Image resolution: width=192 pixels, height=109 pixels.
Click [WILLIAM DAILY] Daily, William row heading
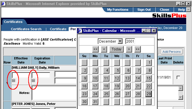point(35,68)
